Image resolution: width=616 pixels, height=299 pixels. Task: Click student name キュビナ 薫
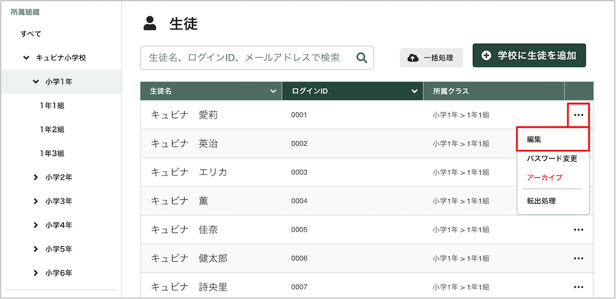click(x=179, y=201)
